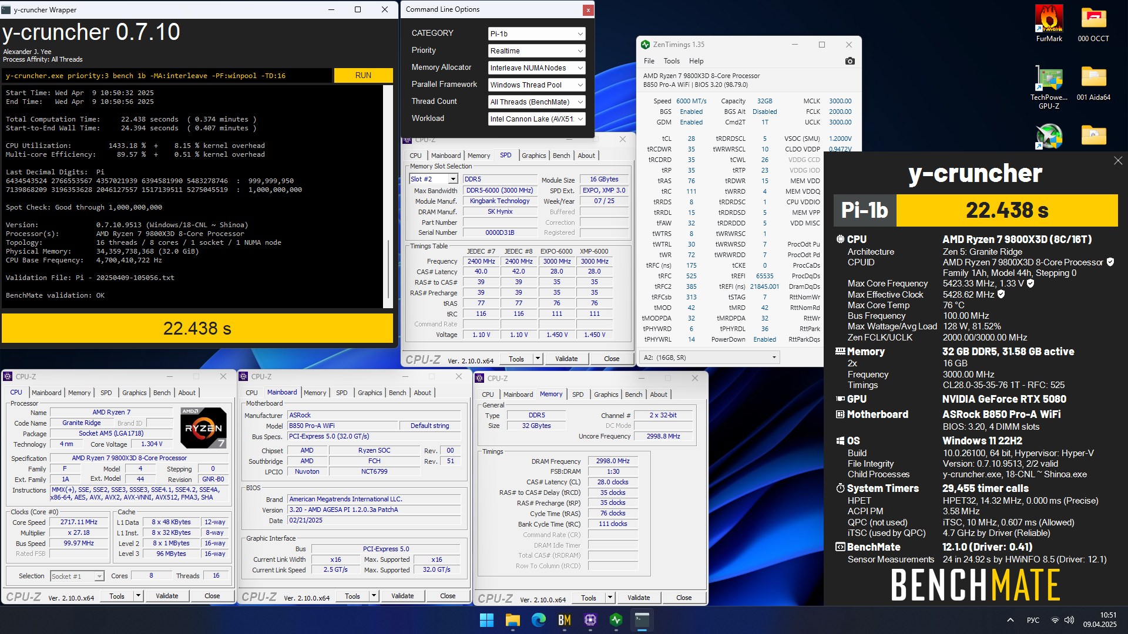Click the DDR5-6000 (3000 MHz) Max Bandwidth value

pos(499,190)
